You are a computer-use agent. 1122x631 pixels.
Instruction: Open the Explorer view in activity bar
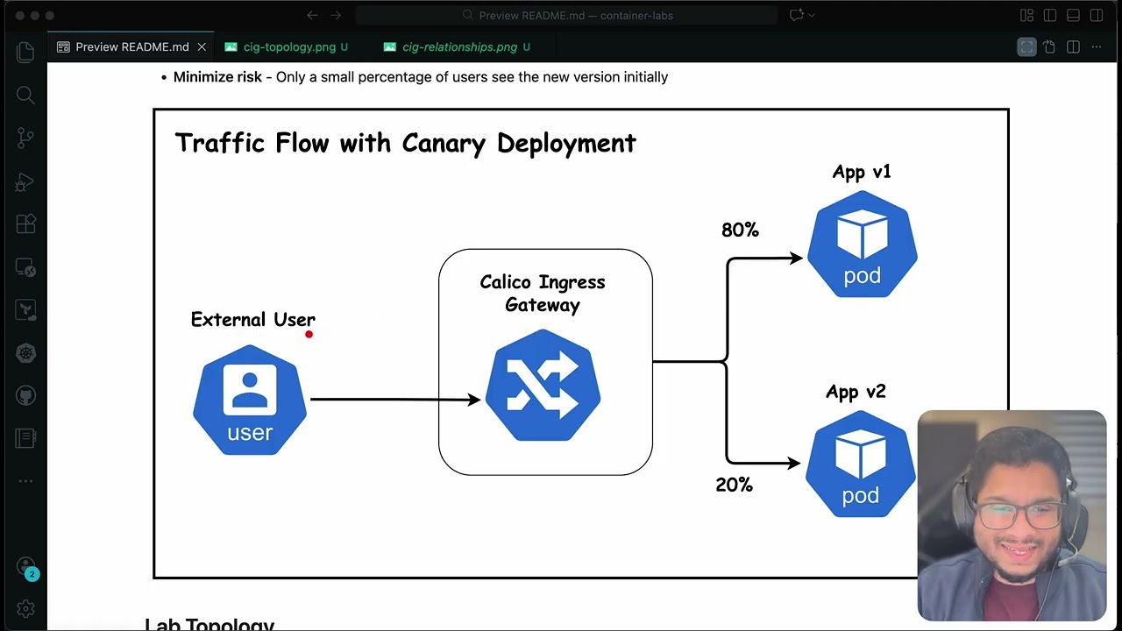tap(25, 53)
